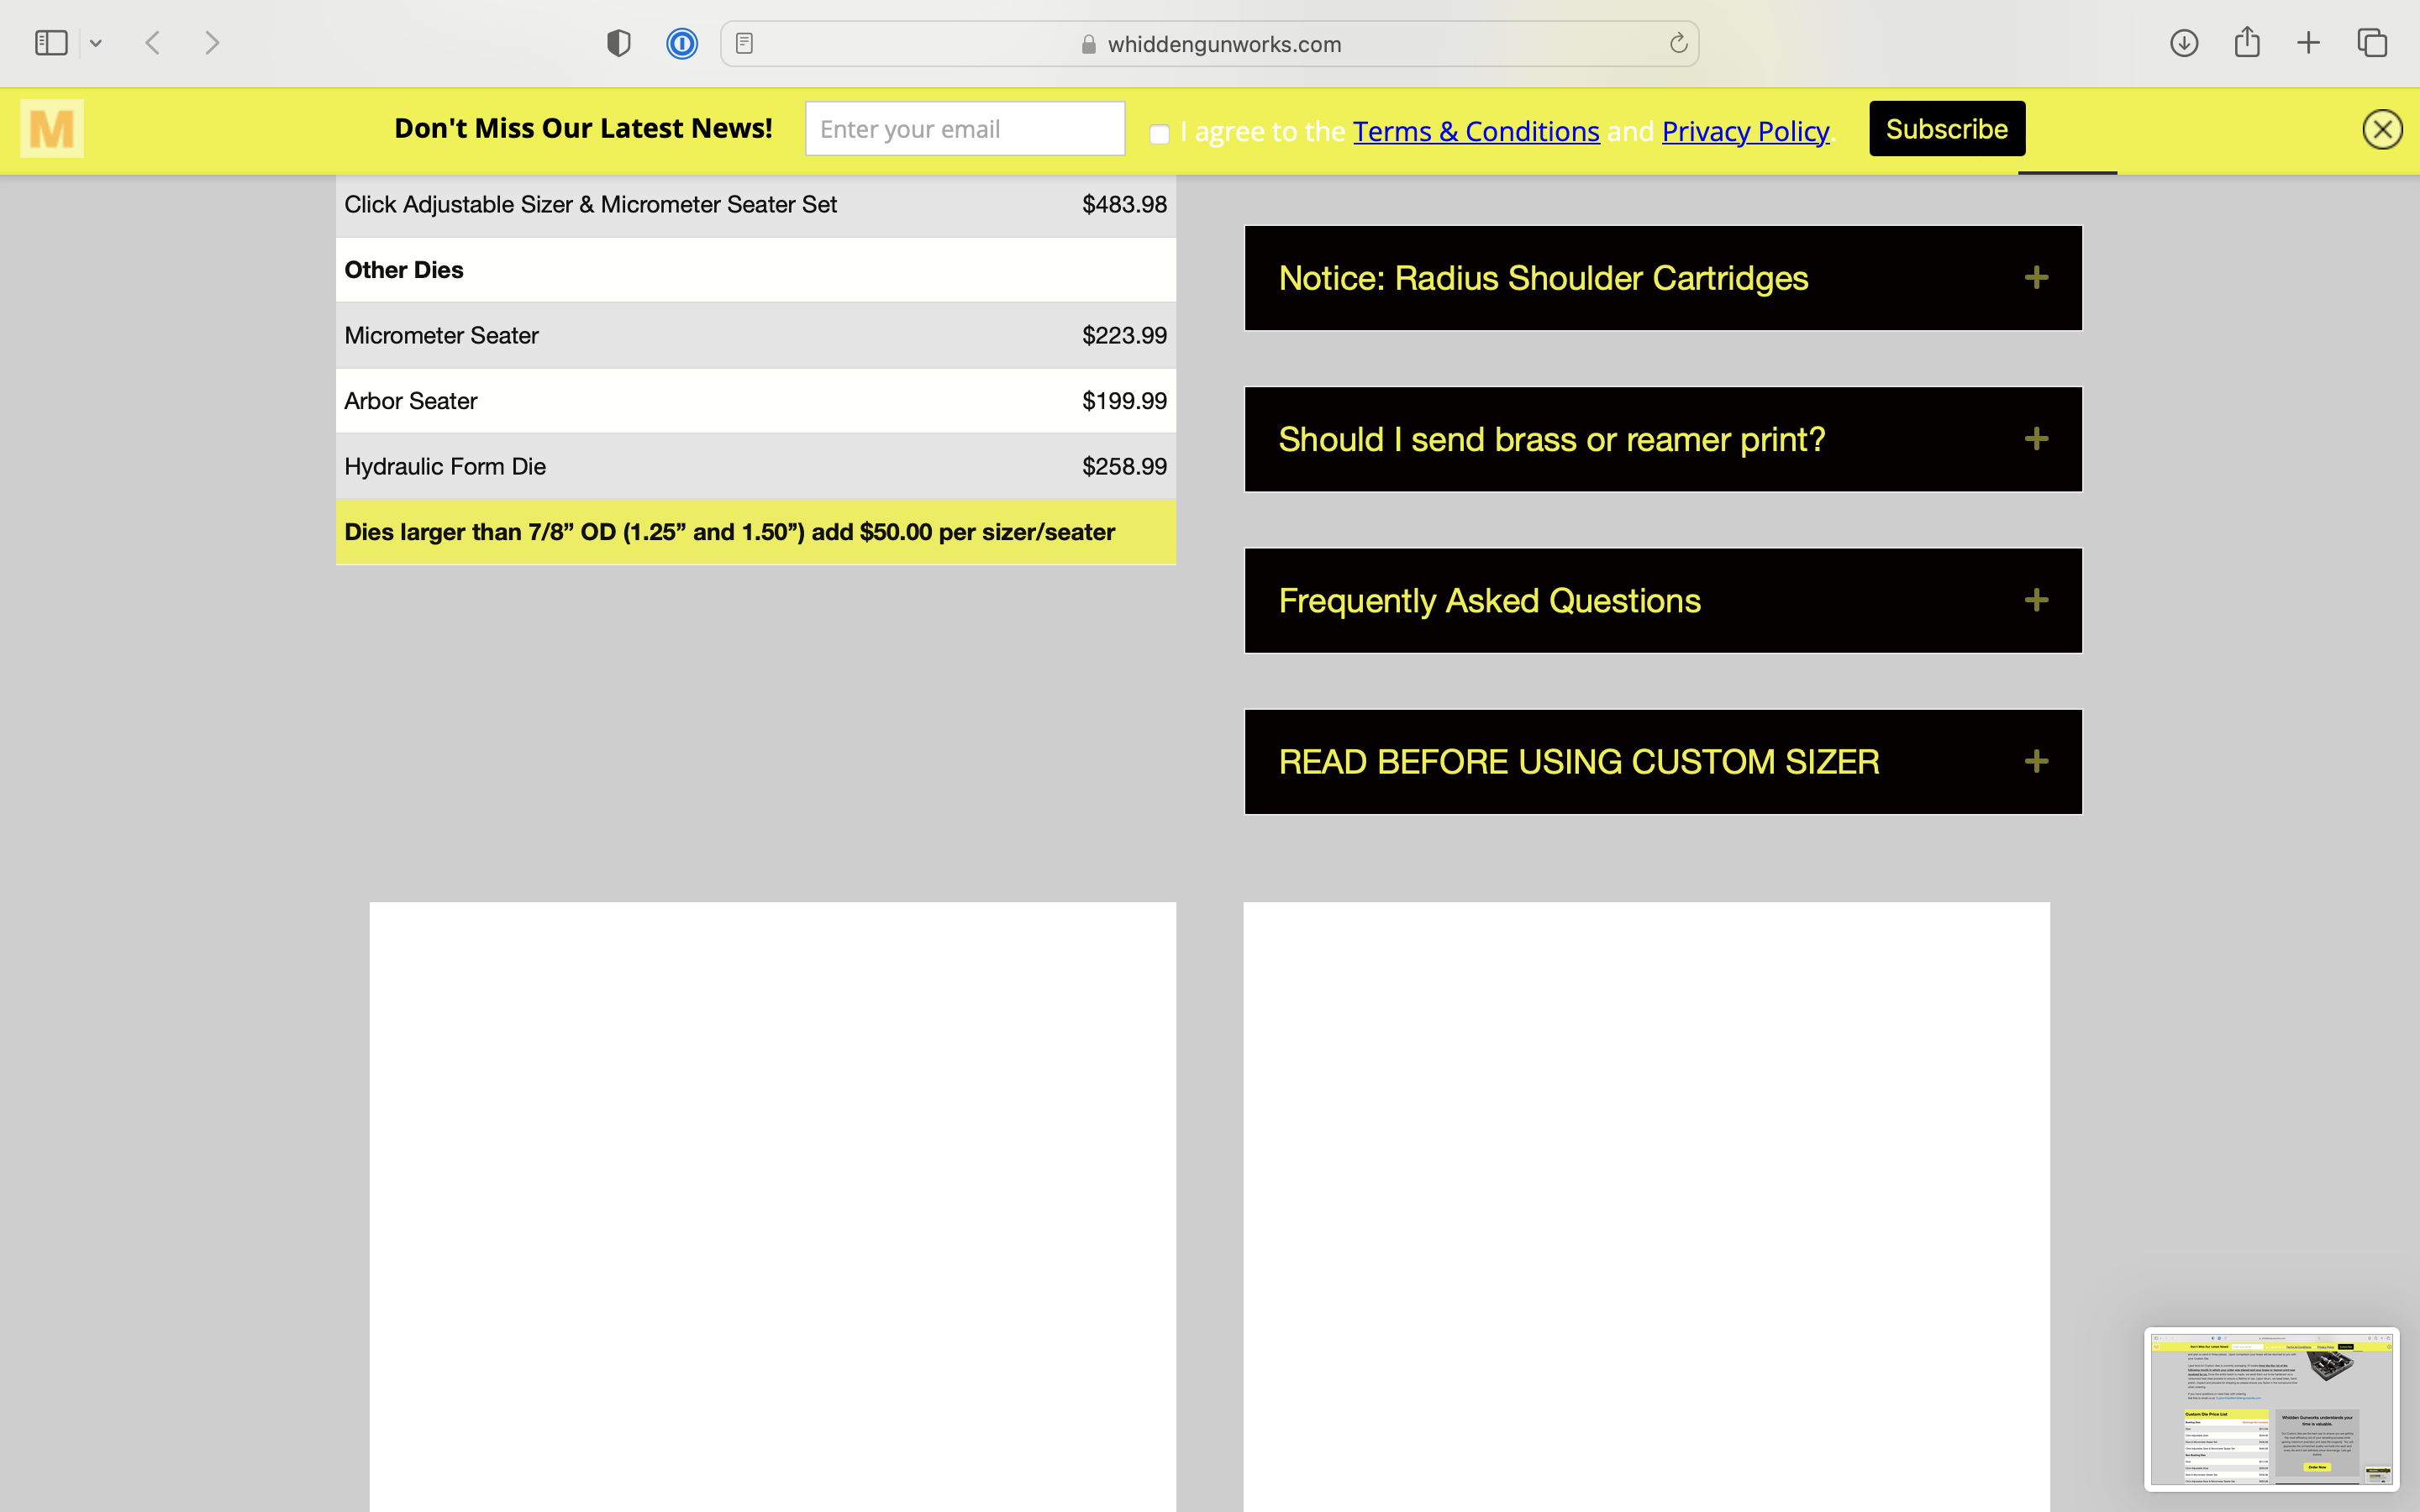Select the Dies larger than 7/8" OD note

pos(730,532)
